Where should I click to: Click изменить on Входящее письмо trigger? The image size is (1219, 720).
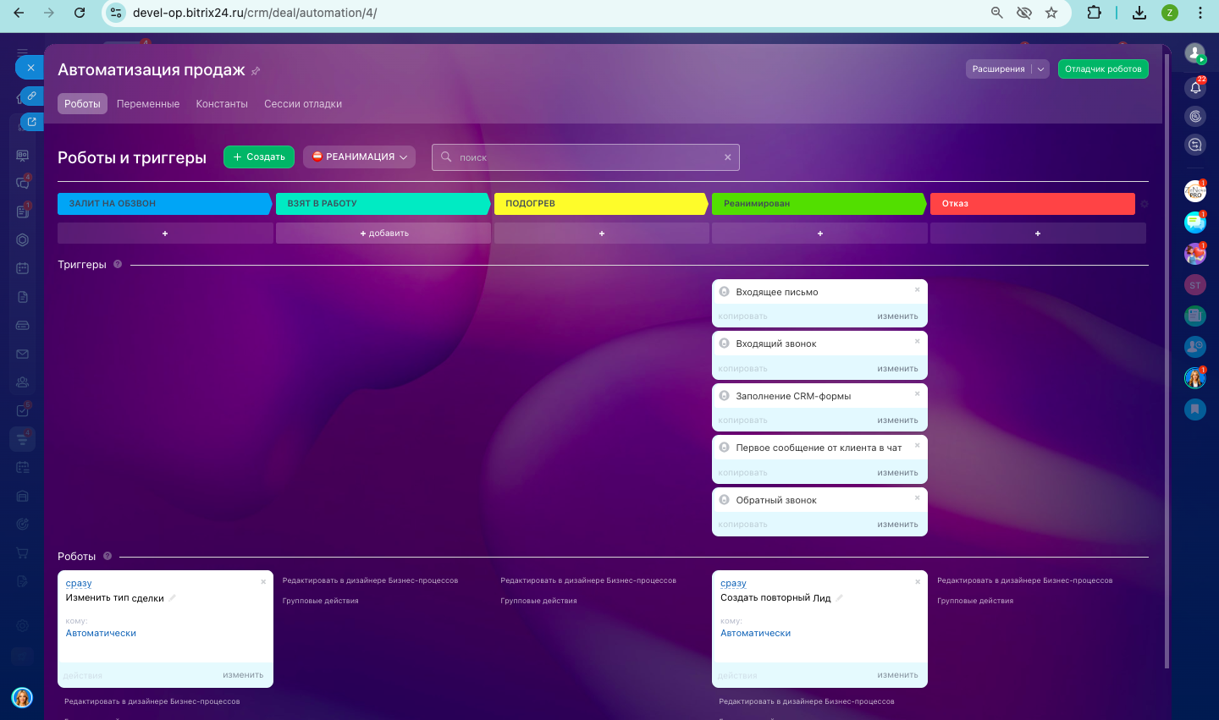point(897,316)
